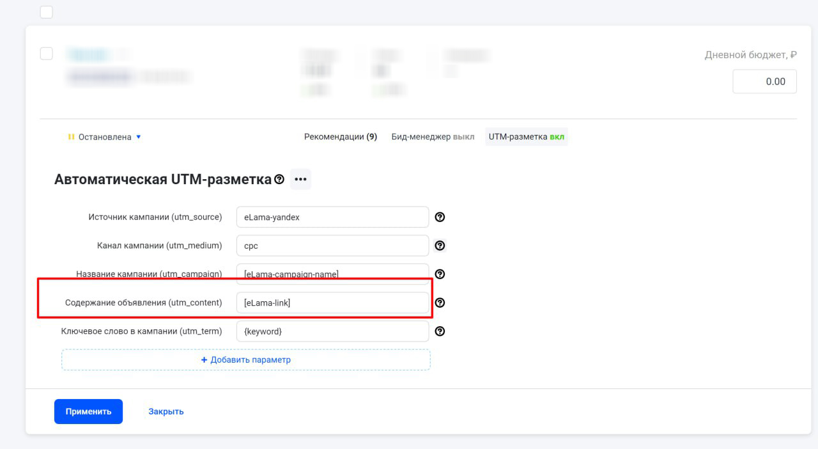This screenshot has width=818, height=449.
Task: Click the Название кампании (utm_campaign) label
Action: 149,274
